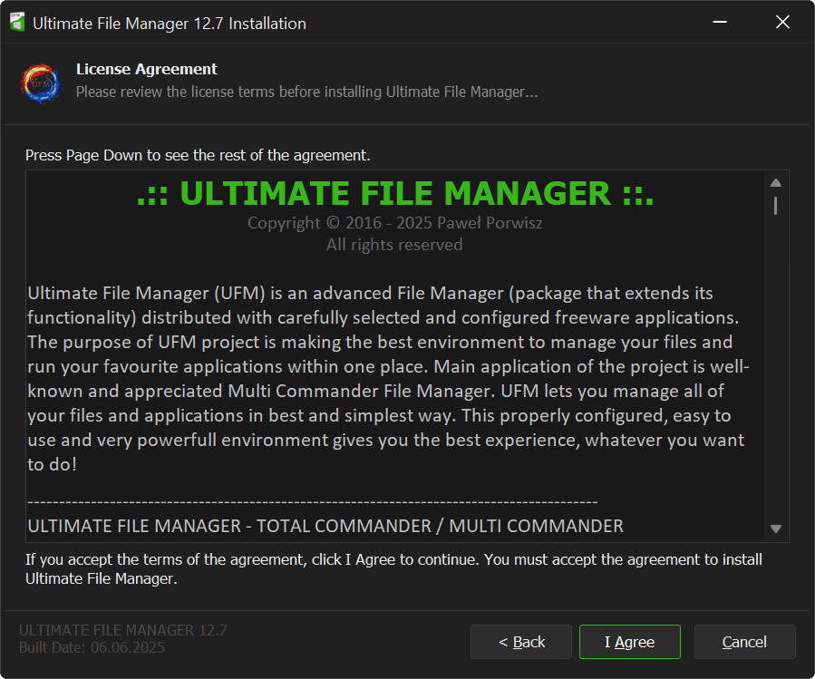Click the 'Press Page Down' instruction text
Image resolution: width=815 pixels, height=679 pixels.
click(x=198, y=155)
